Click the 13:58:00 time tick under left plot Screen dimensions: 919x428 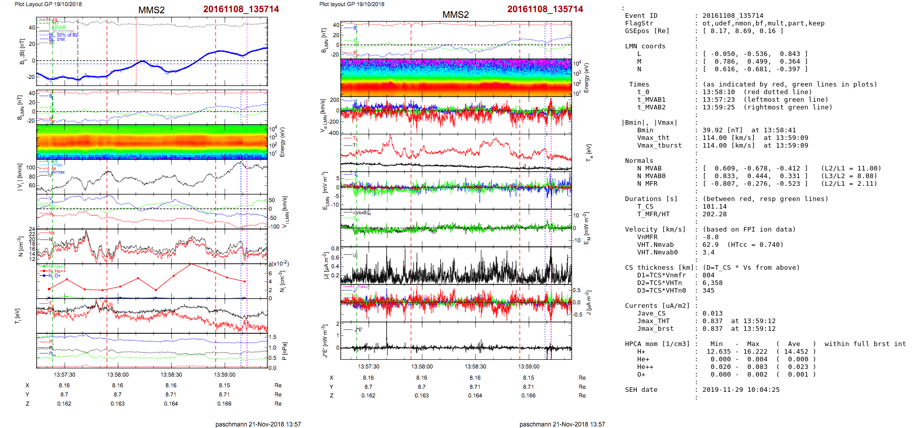pyautogui.click(x=118, y=375)
